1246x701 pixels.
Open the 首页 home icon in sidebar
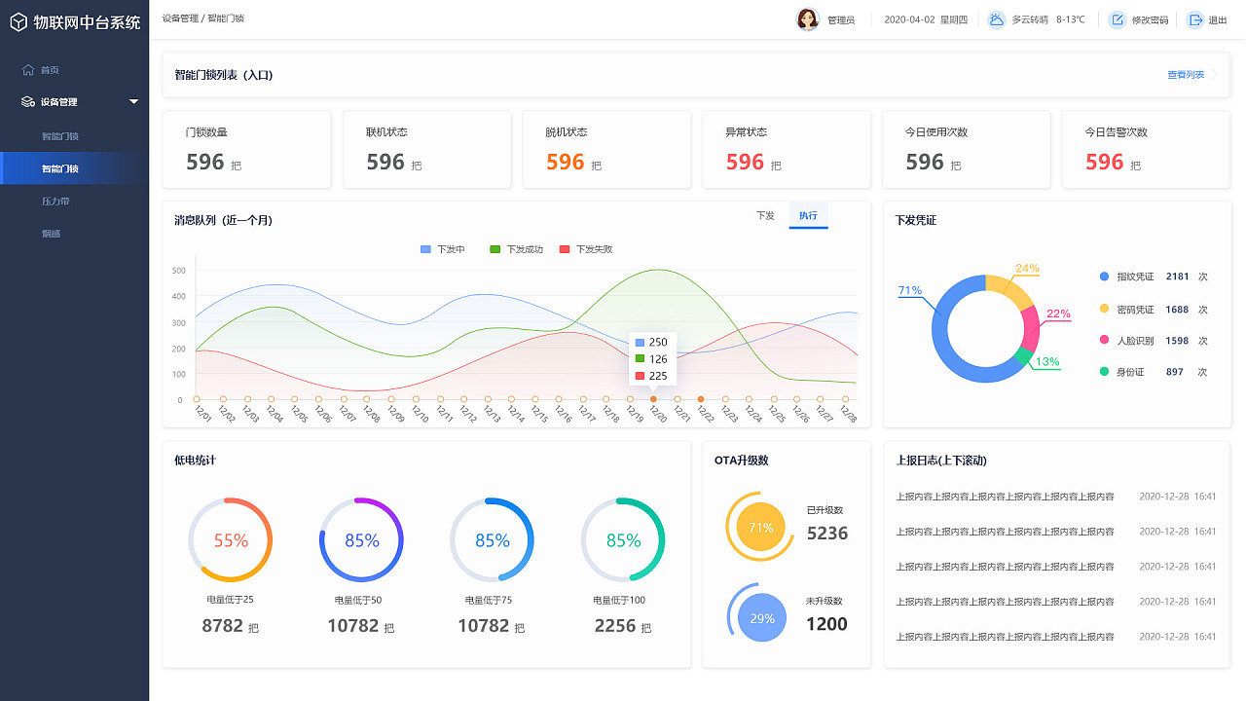pyautogui.click(x=27, y=70)
